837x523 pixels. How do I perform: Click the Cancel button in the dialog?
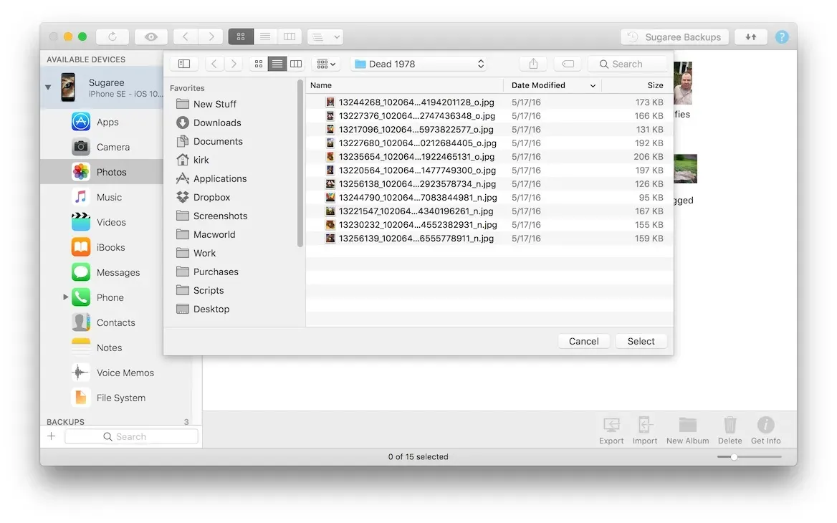[x=583, y=341]
